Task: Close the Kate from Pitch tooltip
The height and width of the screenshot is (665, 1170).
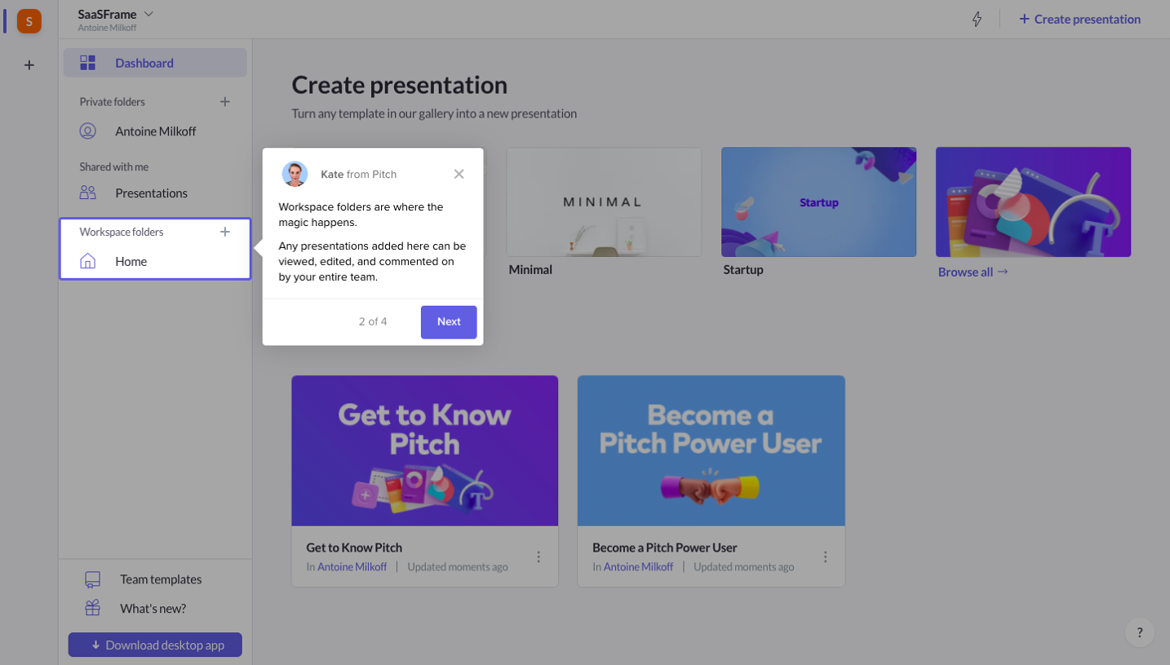Action: [459, 174]
